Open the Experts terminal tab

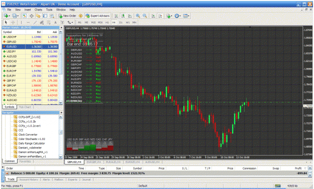[x=72, y=179]
